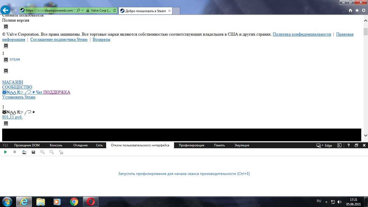The image size is (368, 207).
Task: Open the address bar autocomplete dropdown arrow
Action: coord(82,11)
